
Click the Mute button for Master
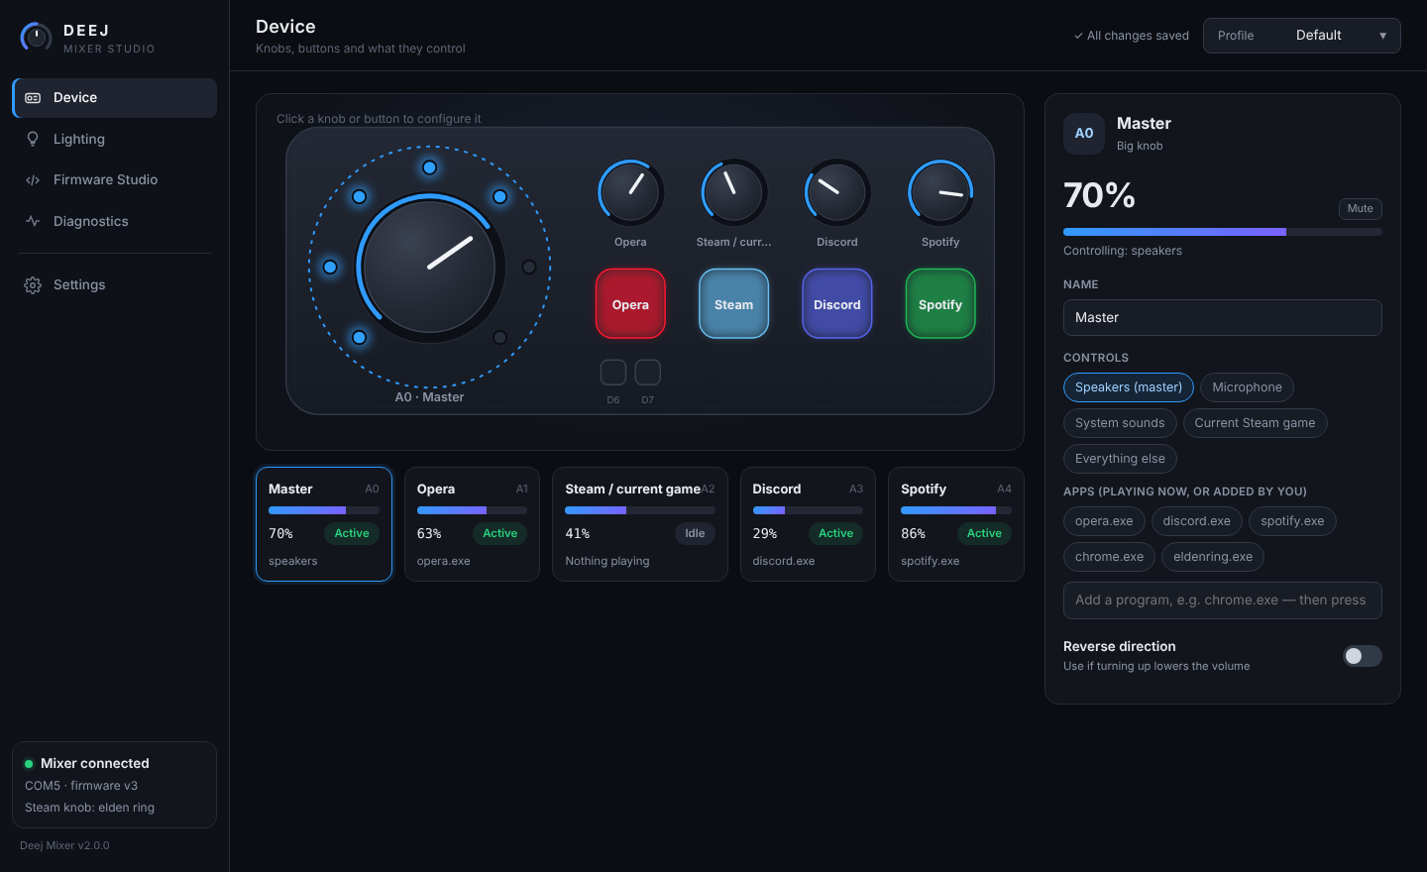pyautogui.click(x=1361, y=209)
